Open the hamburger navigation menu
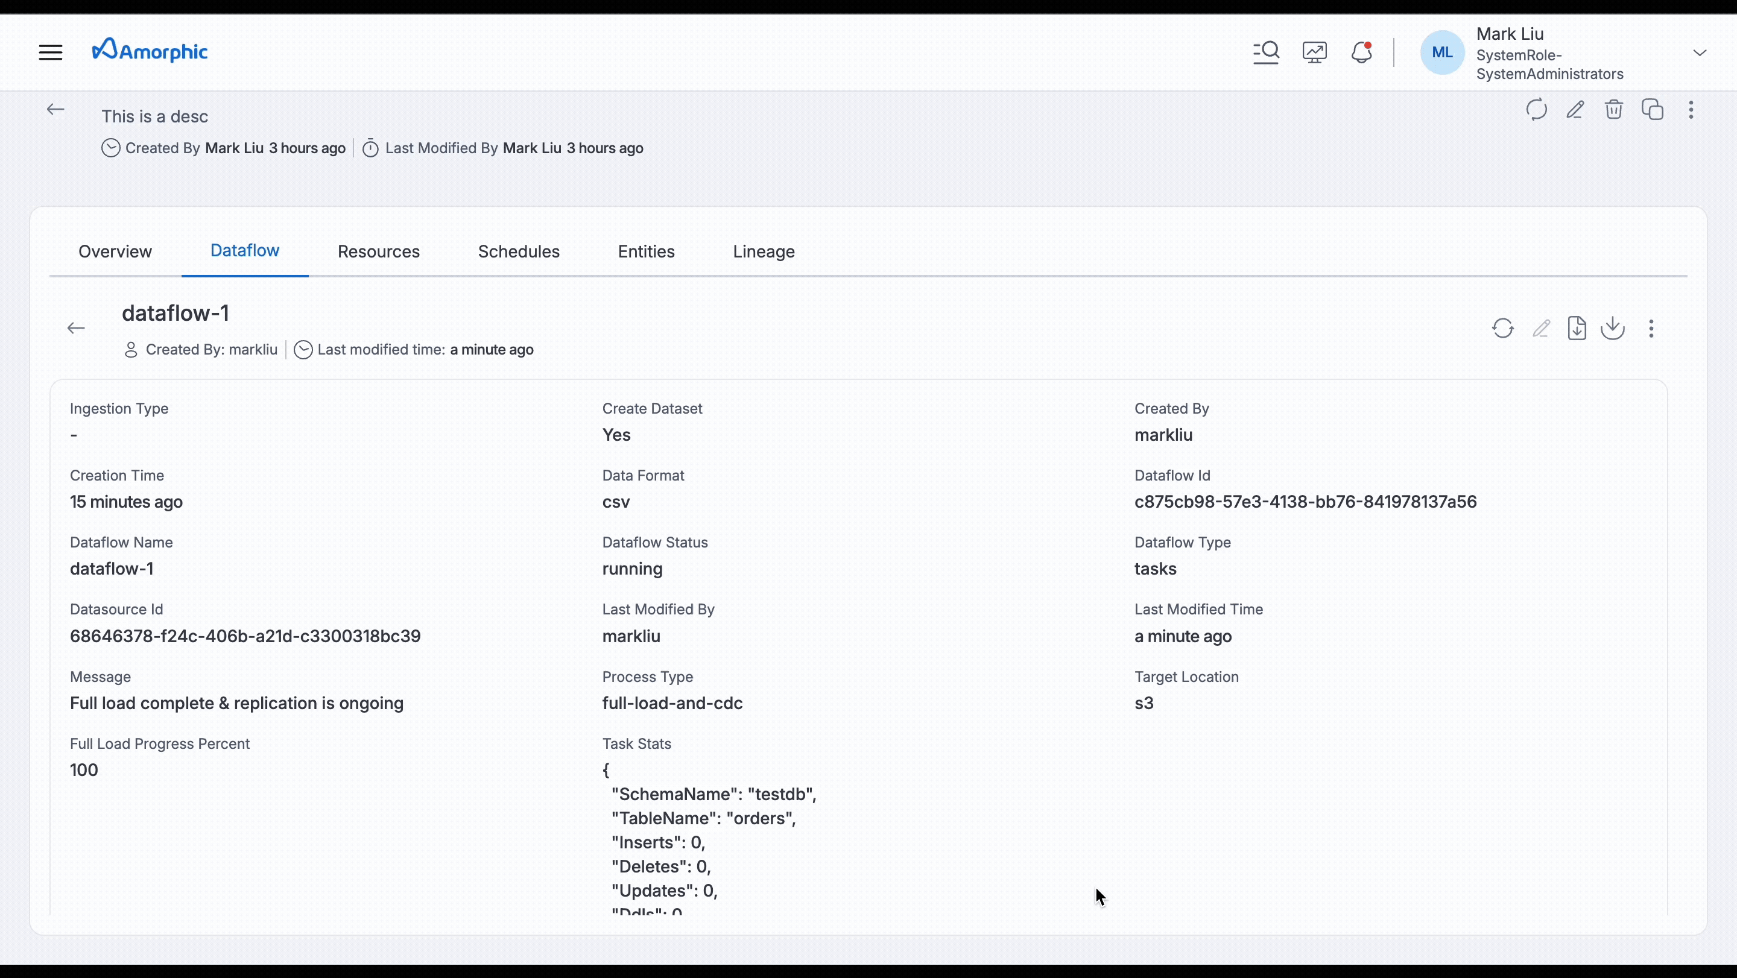Screen dimensions: 1737x978 (51, 51)
